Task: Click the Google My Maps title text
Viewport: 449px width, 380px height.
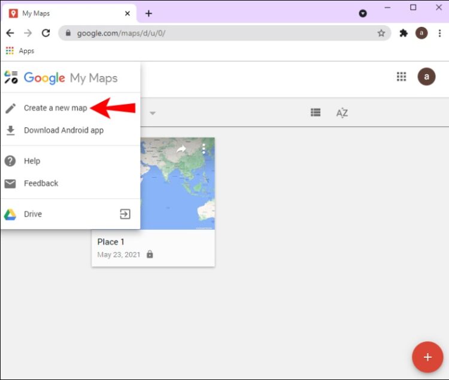Action: (x=71, y=78)
